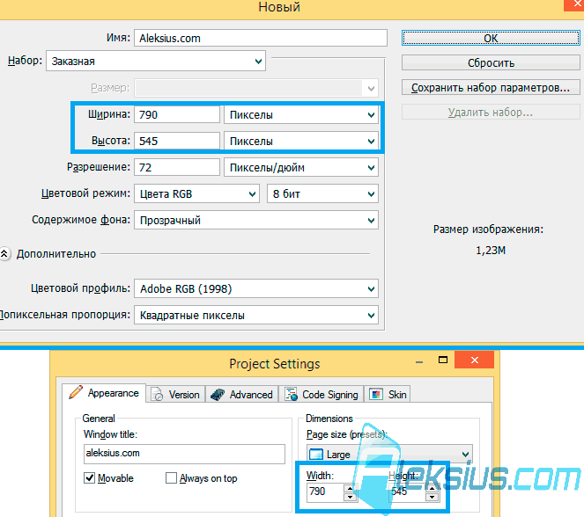584x517 pixels.
Task: Open Содержимое фона dropdown showing Прозрачный
Action: [256, 220]
